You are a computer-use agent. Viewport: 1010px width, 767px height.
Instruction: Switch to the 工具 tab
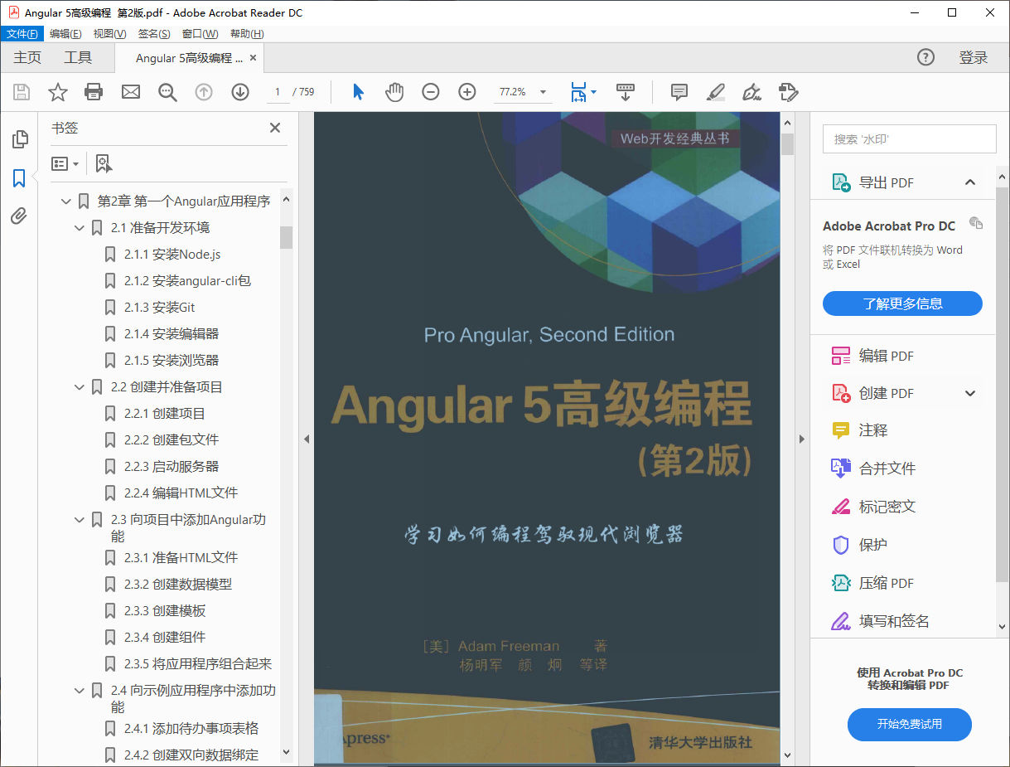point(78,58)
